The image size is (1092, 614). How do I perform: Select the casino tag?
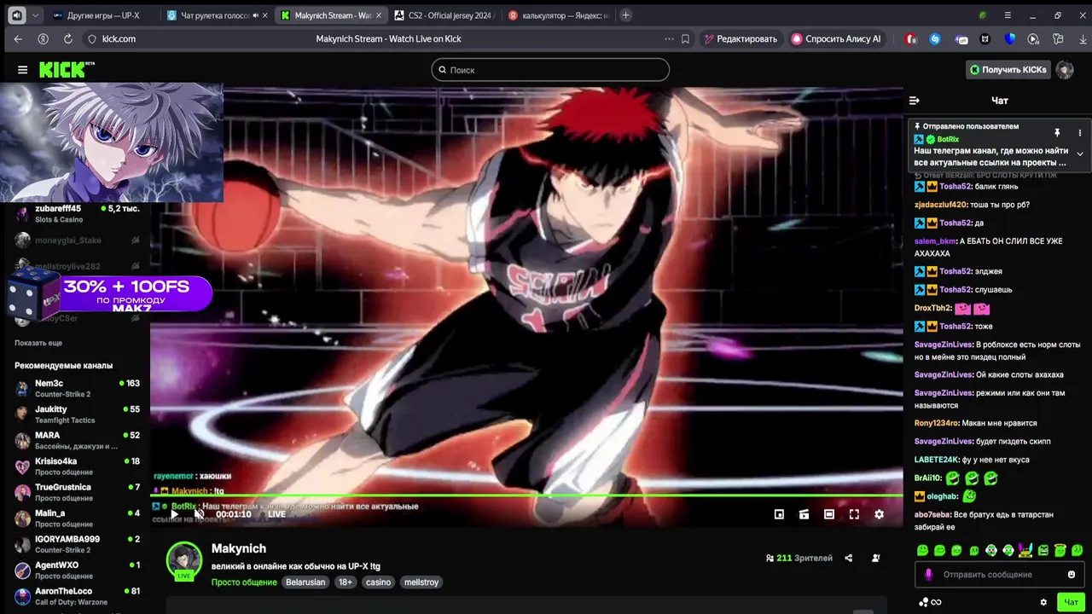378,582
